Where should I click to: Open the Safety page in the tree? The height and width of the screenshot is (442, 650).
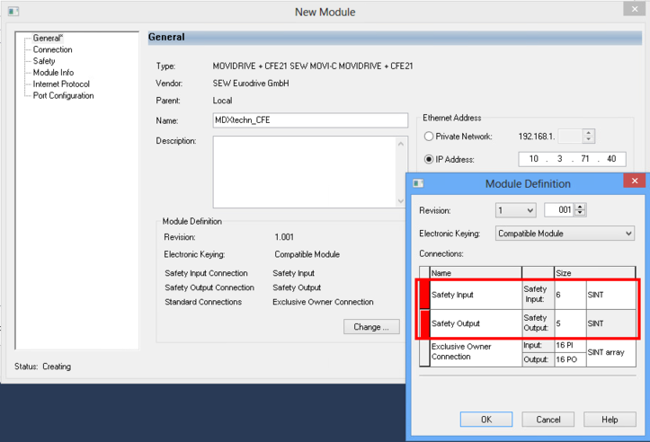pos(44,61)
